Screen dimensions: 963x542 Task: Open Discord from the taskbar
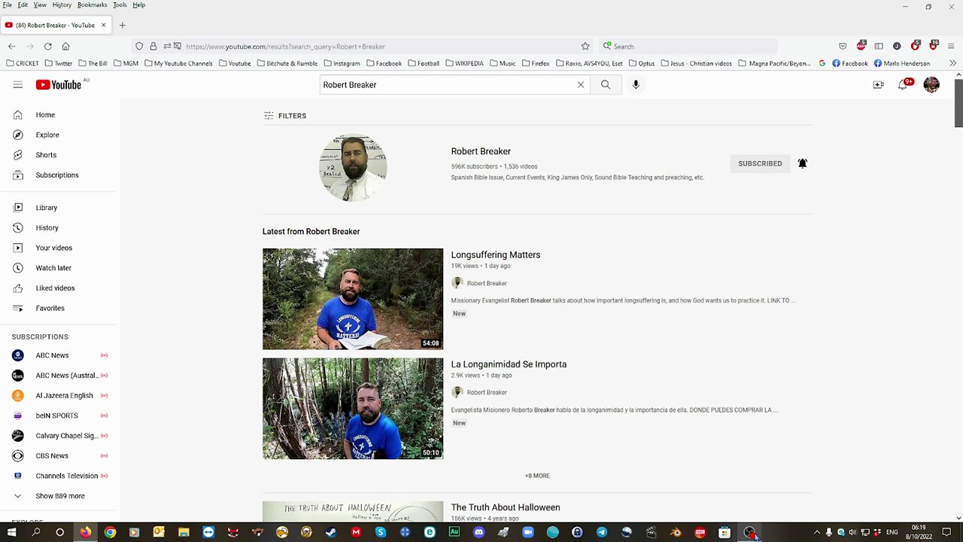(x=478, y=532)
